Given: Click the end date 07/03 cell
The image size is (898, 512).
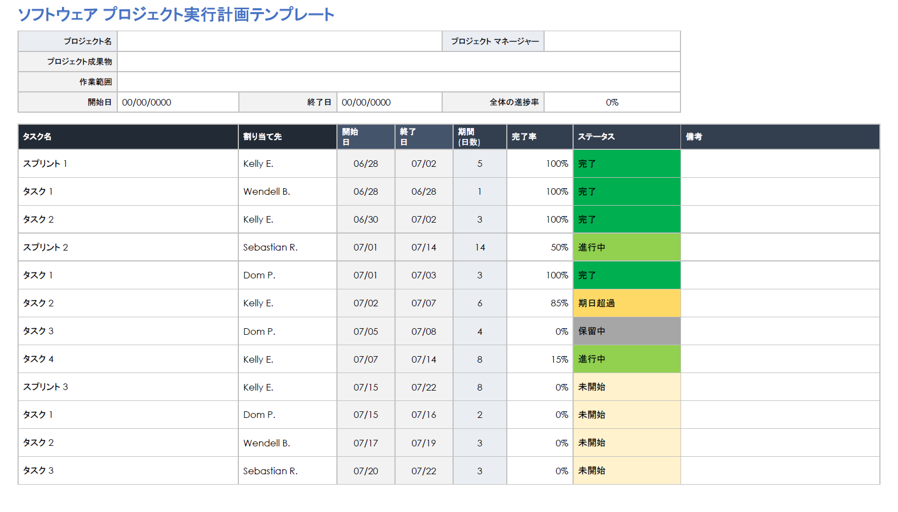Looking at the screenshot, I should pyautogui.click(x=424, y=275).
